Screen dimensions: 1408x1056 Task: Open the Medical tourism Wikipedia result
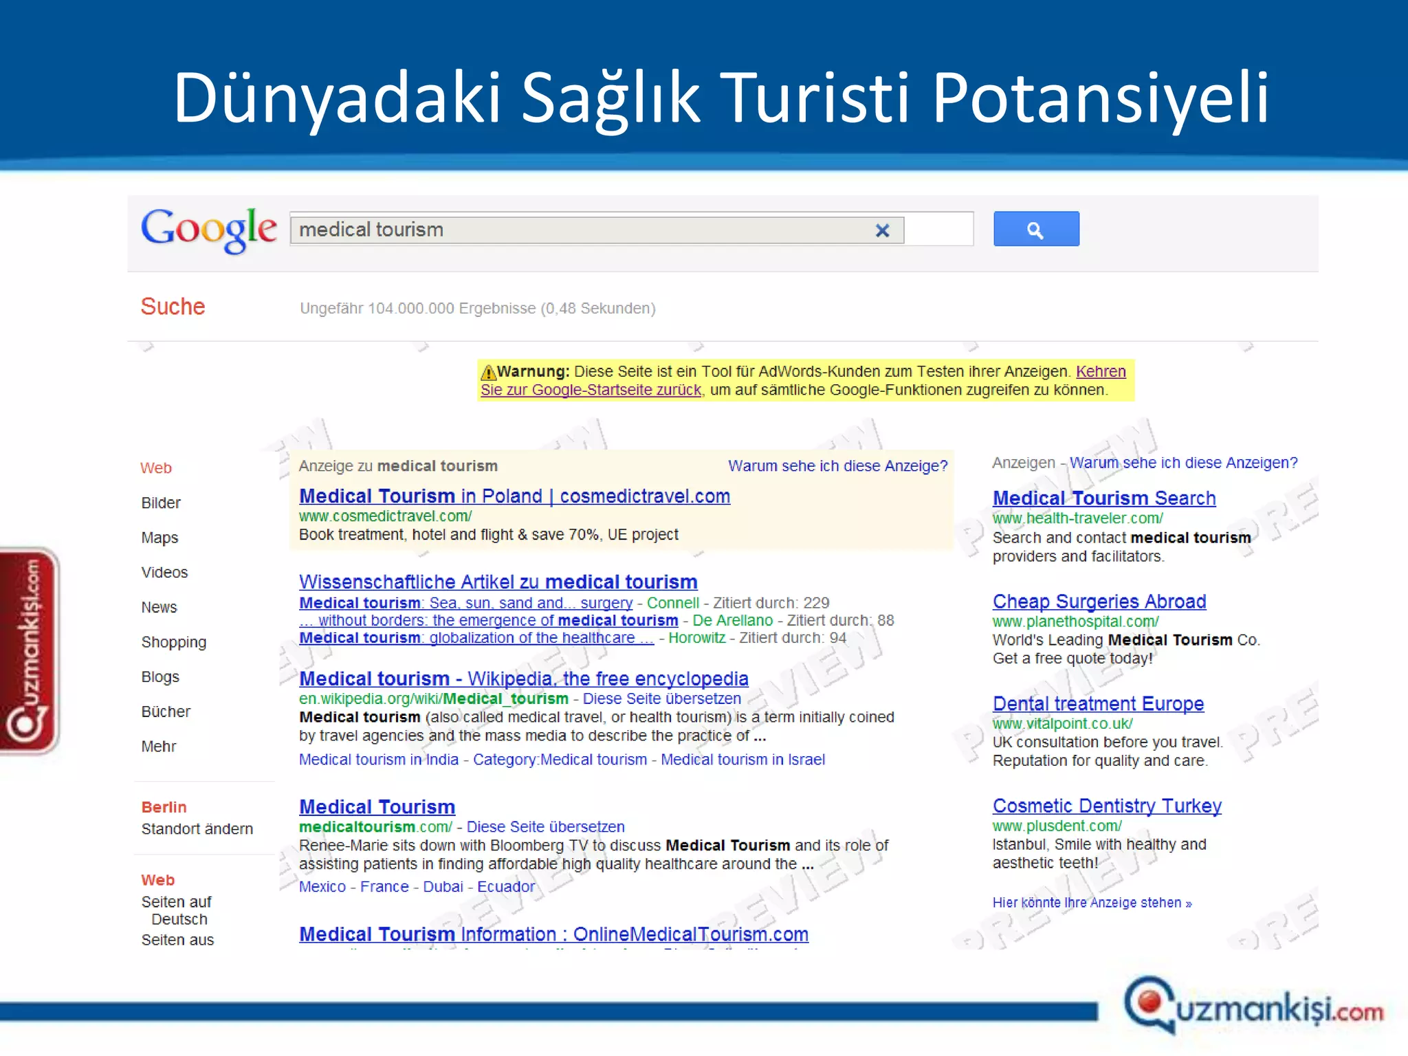click(x=524, y=679)
